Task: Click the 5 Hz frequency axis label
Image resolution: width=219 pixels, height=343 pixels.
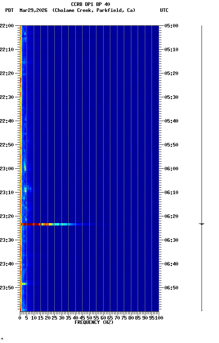Action: click(x=27, y=318)
